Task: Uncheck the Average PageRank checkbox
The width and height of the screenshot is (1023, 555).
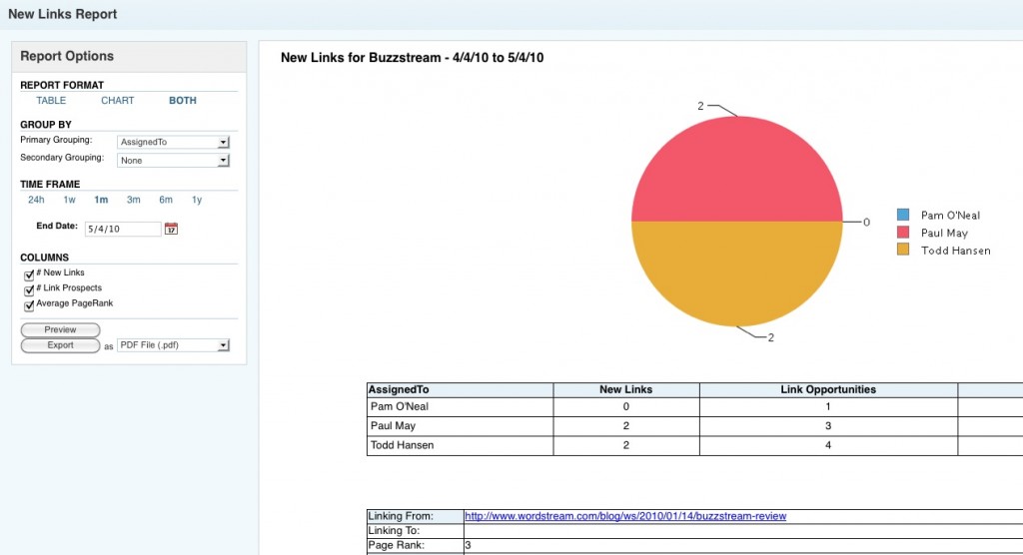Action: pyautogui.click(x=29, y=305)
